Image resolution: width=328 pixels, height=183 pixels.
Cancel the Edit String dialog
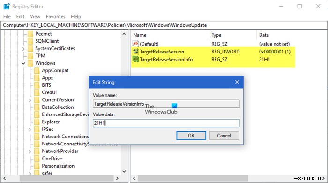pyautogui.click(x=224, y=136)
